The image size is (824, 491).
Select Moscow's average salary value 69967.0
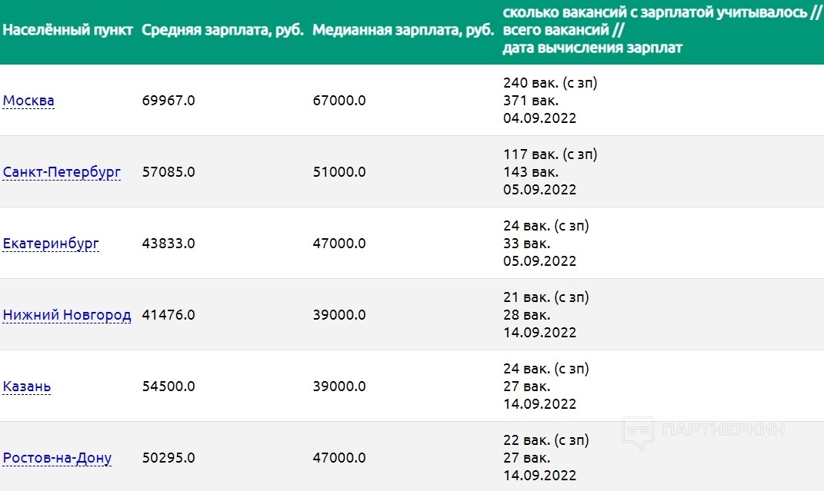(x=168, y=101)
